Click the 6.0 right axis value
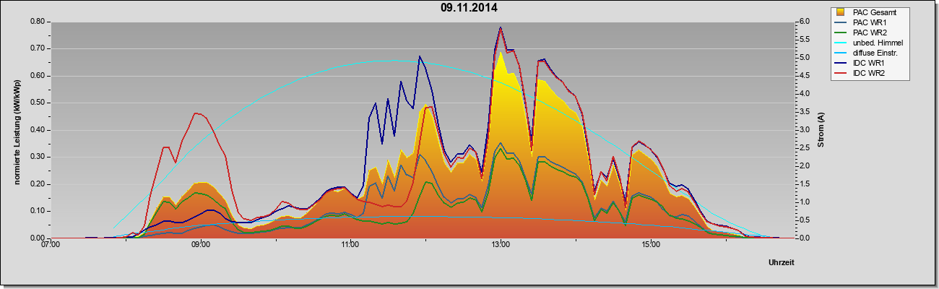This screenshot has width=939, height=289. click(x=802, y=22)
